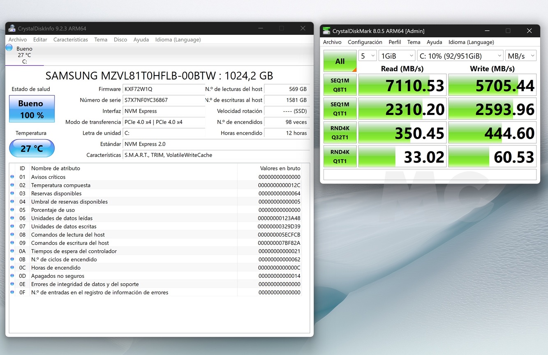
Task: Open the Tema menu in CrystalDiskMark
Action: tap(414, 42)
